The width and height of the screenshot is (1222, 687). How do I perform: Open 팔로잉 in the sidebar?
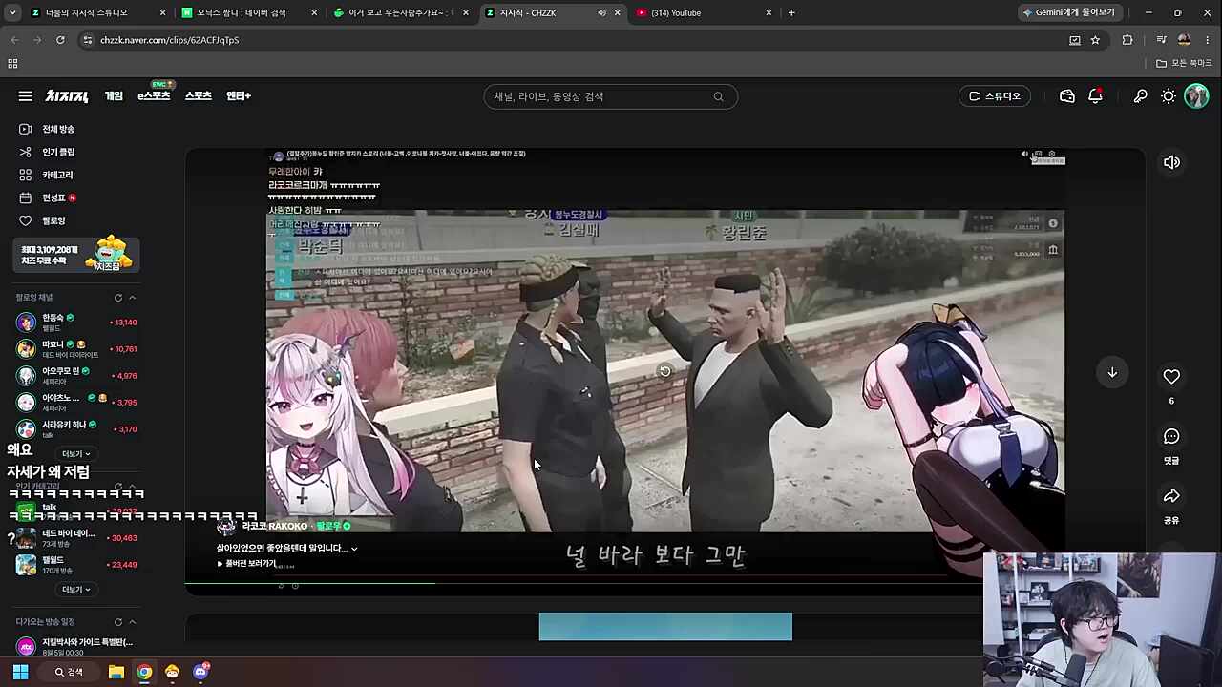53,220
